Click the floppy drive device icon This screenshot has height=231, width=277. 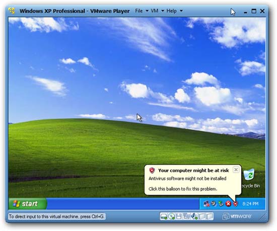179,216
